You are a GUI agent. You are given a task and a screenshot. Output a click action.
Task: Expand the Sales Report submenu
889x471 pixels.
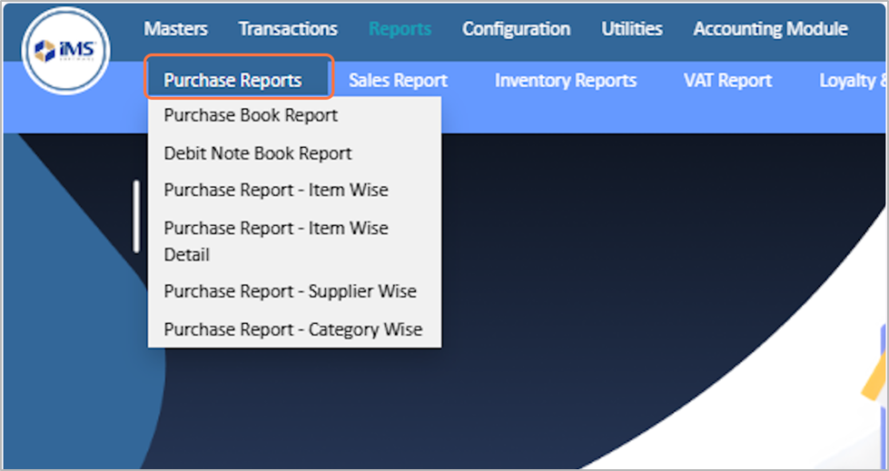pyautogui.click(x=398, y=81)
